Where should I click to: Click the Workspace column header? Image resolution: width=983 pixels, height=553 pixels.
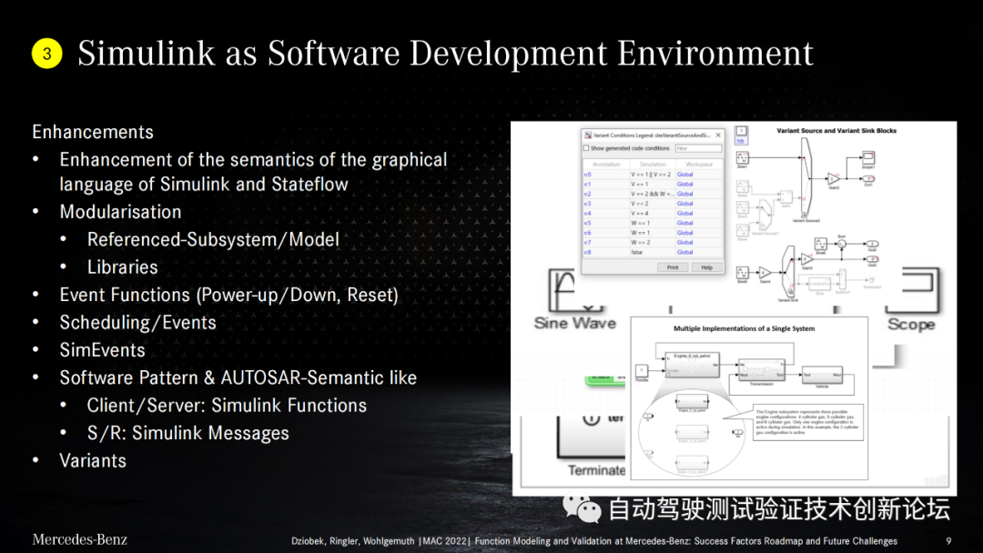pyautogui.click(x=699, y=164)
